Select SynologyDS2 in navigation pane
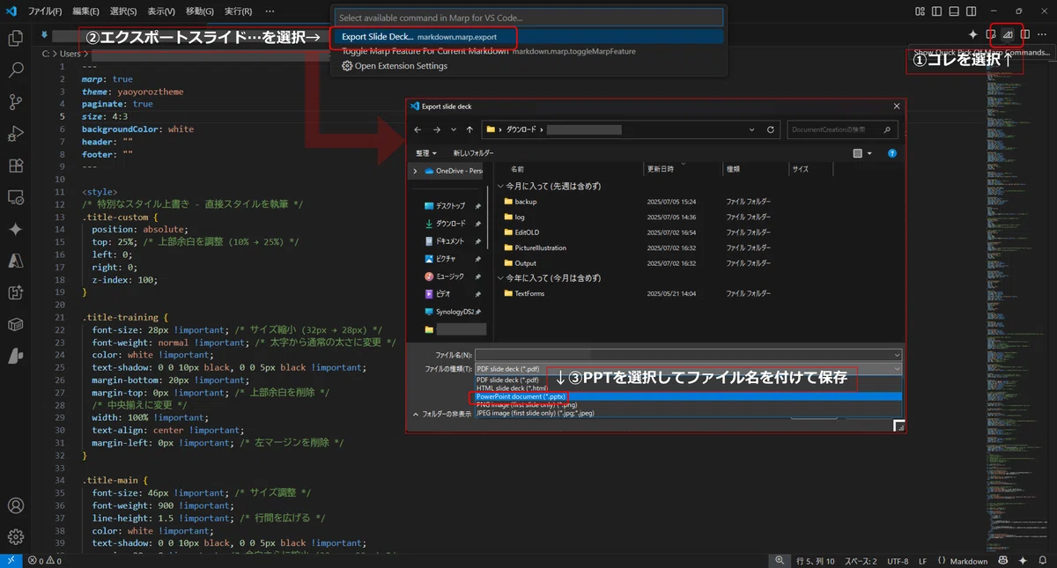Screen dimensions: 1057x568 coord(454,311)
